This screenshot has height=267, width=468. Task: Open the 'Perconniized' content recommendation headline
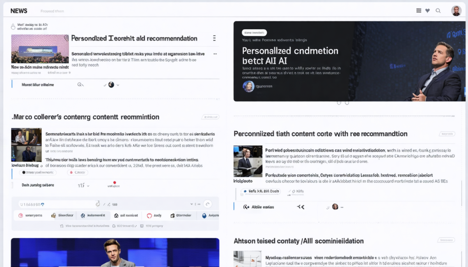(321, 133)
